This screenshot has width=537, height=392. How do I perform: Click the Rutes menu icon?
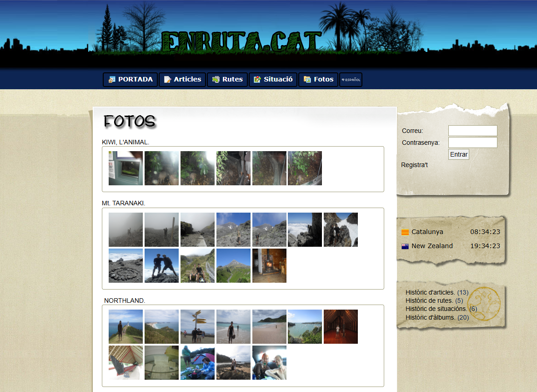216,80
